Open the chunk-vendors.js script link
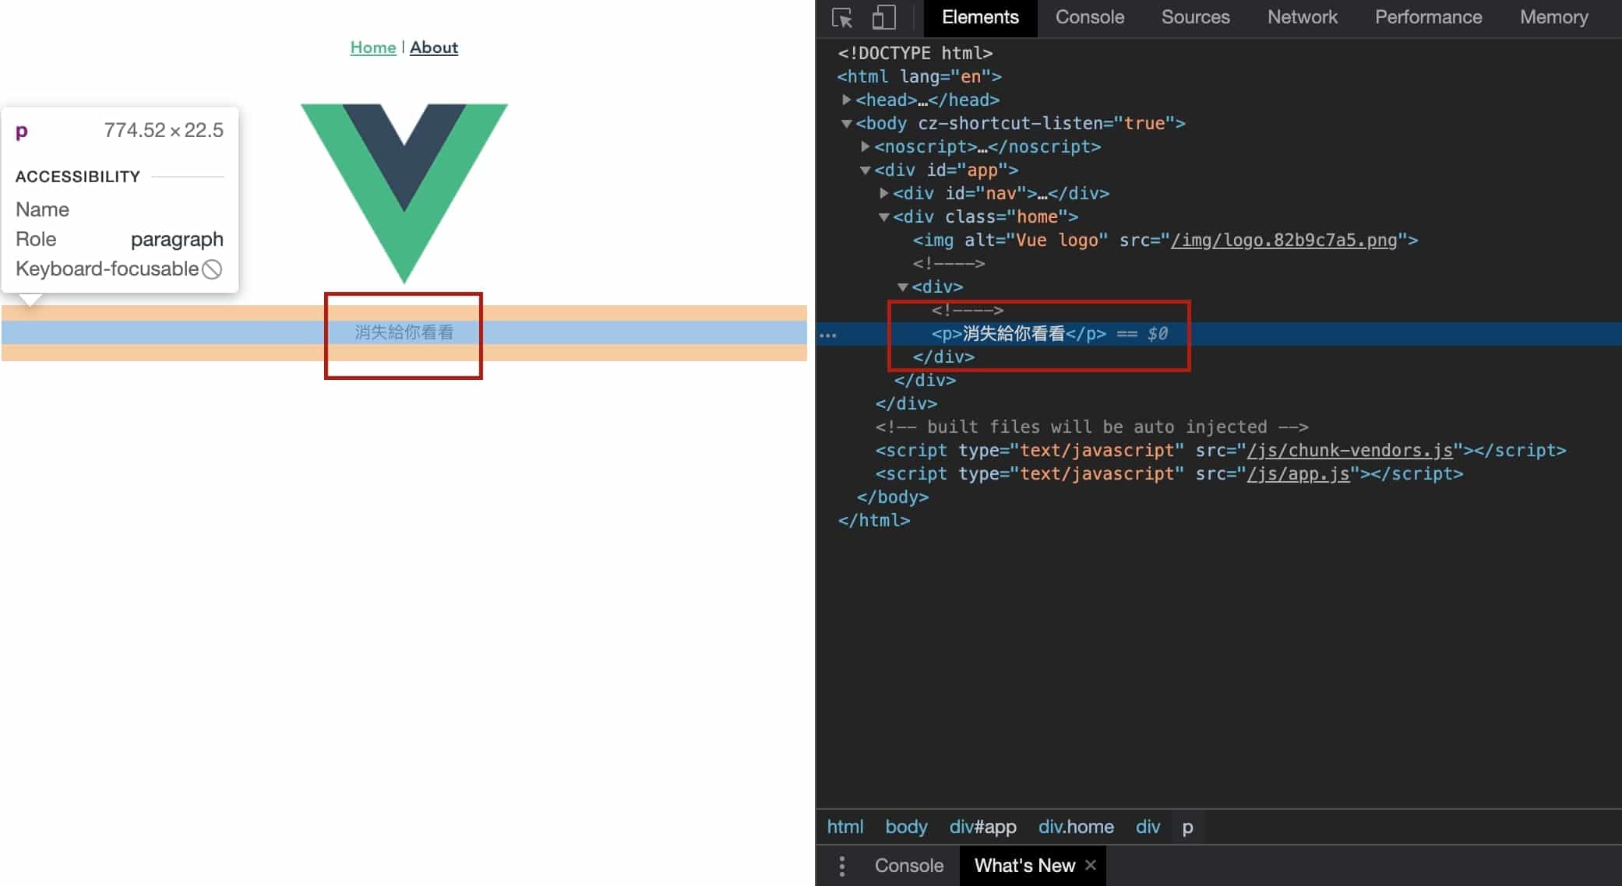The height and width of the screenshot is (886, 1622). [x=1349, y=451]
